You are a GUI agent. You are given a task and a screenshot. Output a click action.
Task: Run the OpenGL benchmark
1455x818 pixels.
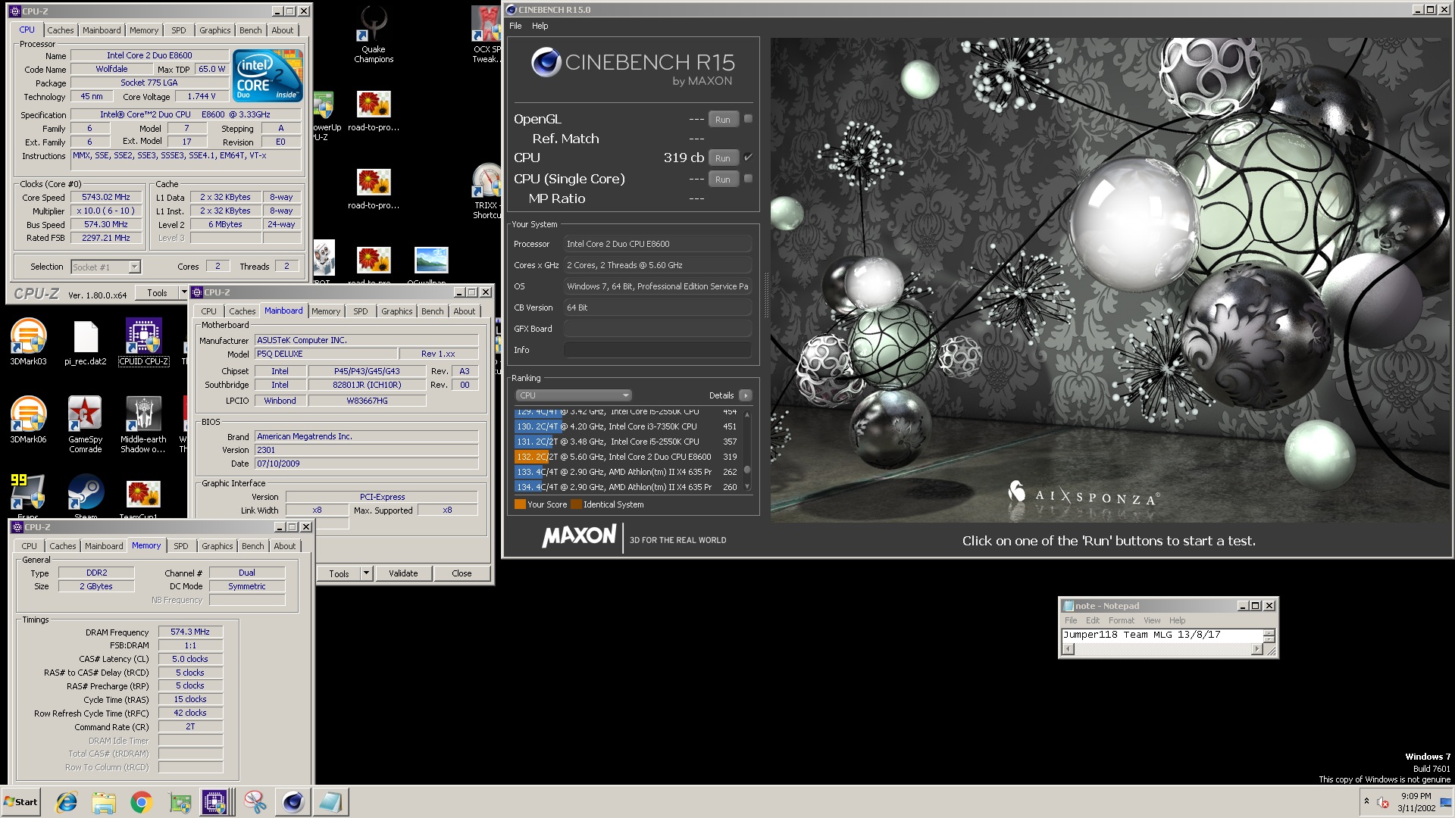[x=723, y=120]
